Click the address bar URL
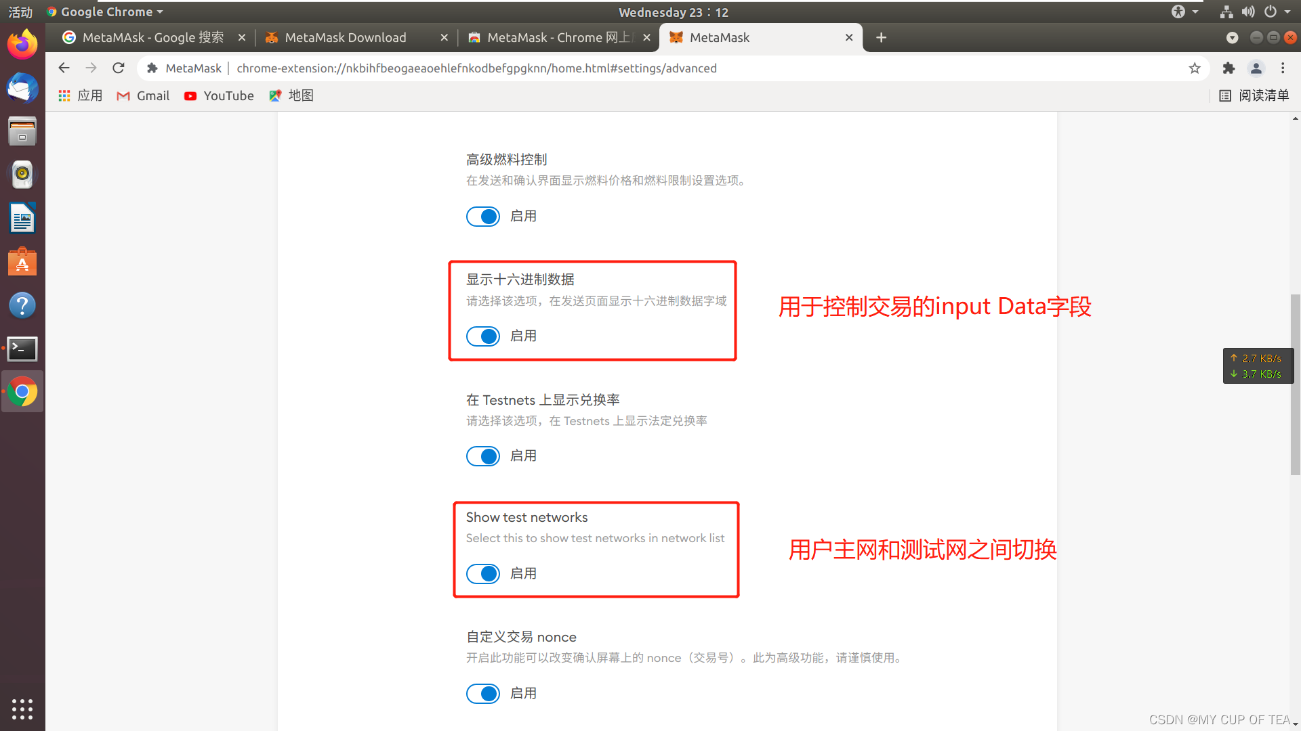 pos(476,68)
